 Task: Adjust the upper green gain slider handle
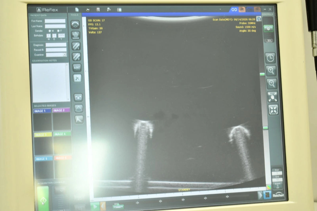262,74
